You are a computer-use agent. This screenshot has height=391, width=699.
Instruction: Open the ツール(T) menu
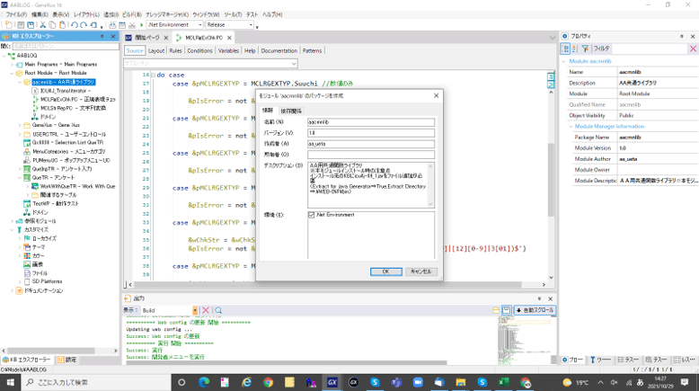[x=233, y=14]
